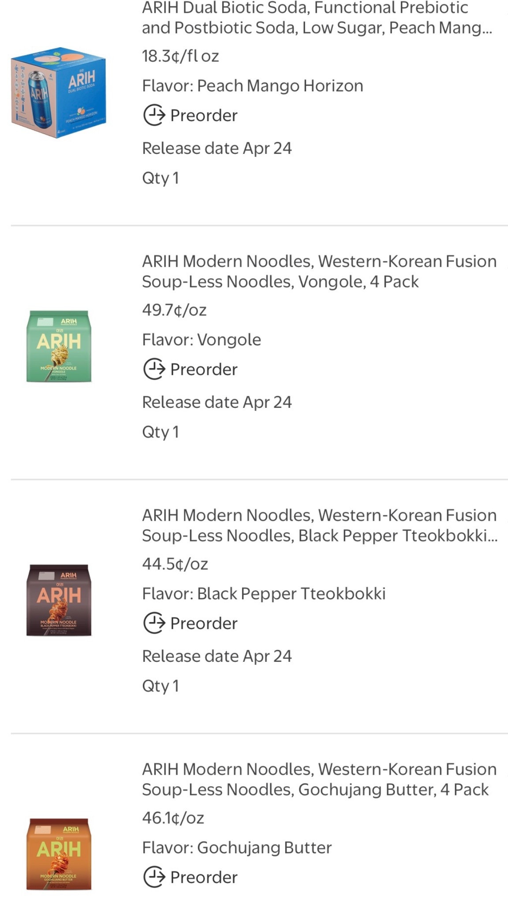Open the Vongole 4 Pack noodles title
Viewport: 508px width, 903px height.
tap(319, 271)
